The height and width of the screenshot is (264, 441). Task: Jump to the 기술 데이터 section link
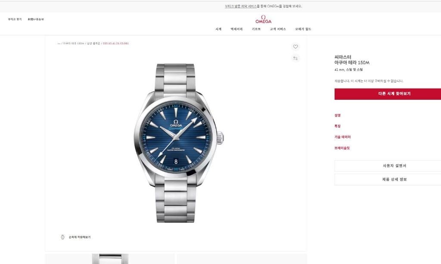(x=342, y=137)
